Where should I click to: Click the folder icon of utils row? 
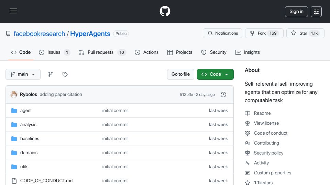[x=14, y=167]
